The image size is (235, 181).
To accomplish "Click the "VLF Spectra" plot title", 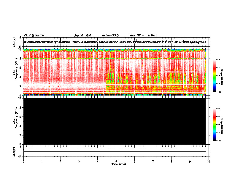I will pyautogui.click(x=34, y=35).
